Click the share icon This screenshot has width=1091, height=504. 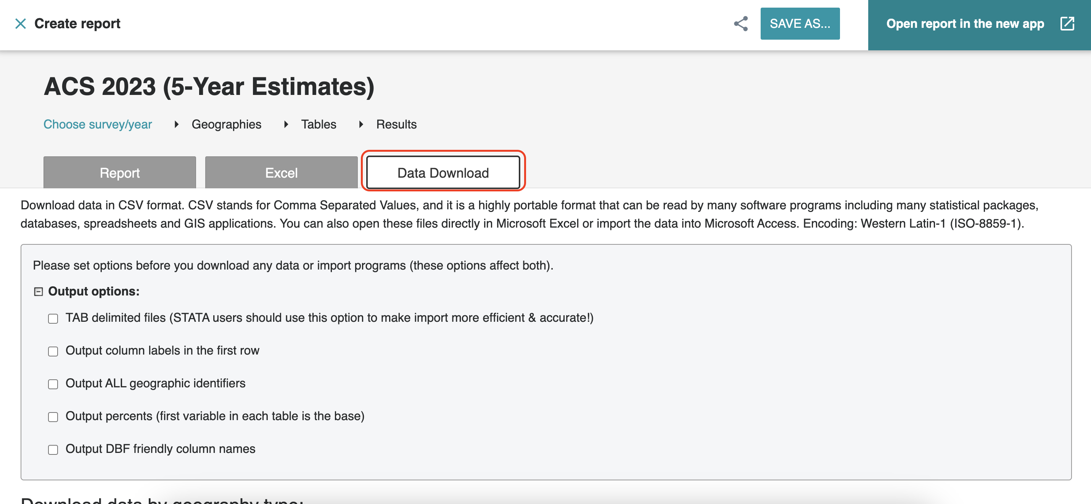741,24
